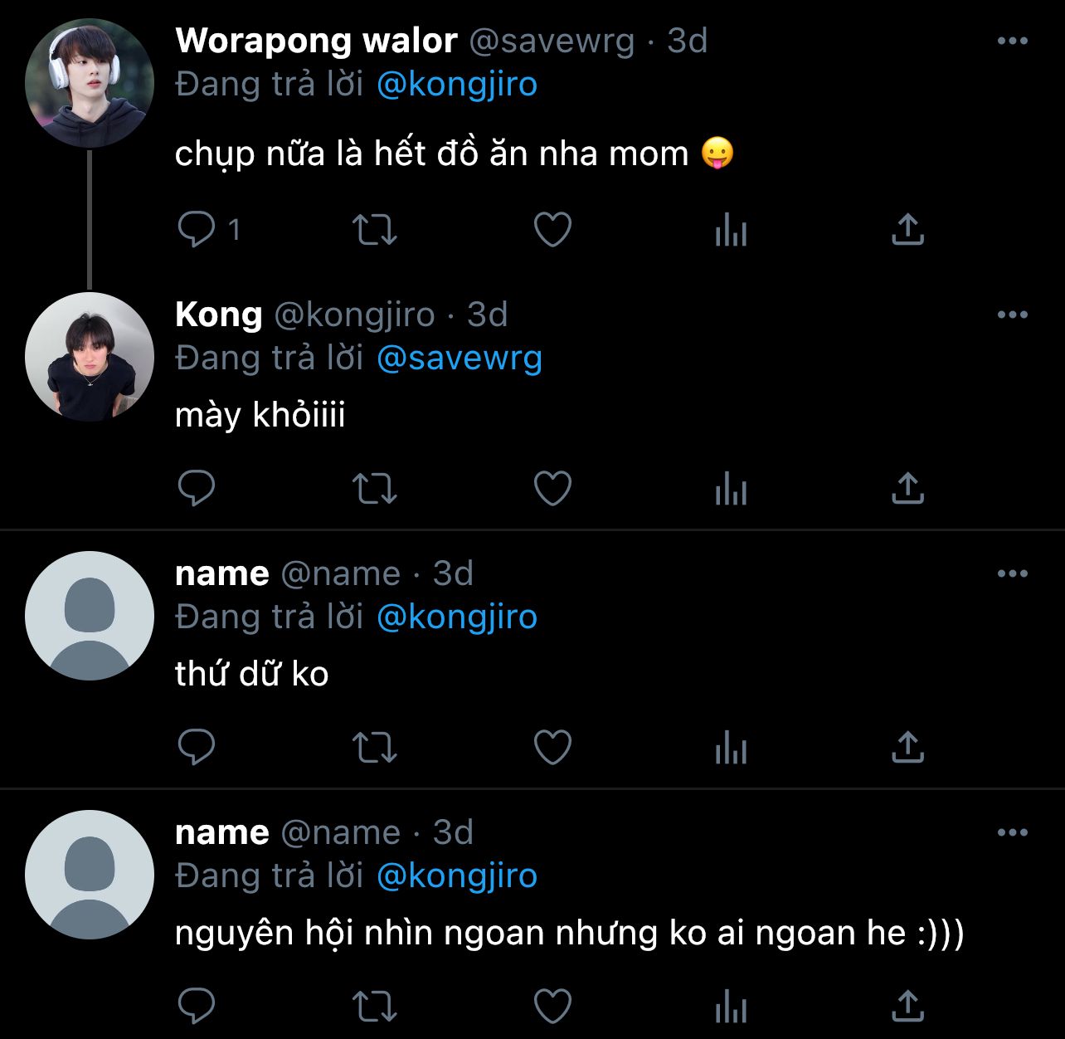Open @kongjiro mention in Worapong's tweet
The height and width of the screenshot is (1039, 1065).
[456, 85]
